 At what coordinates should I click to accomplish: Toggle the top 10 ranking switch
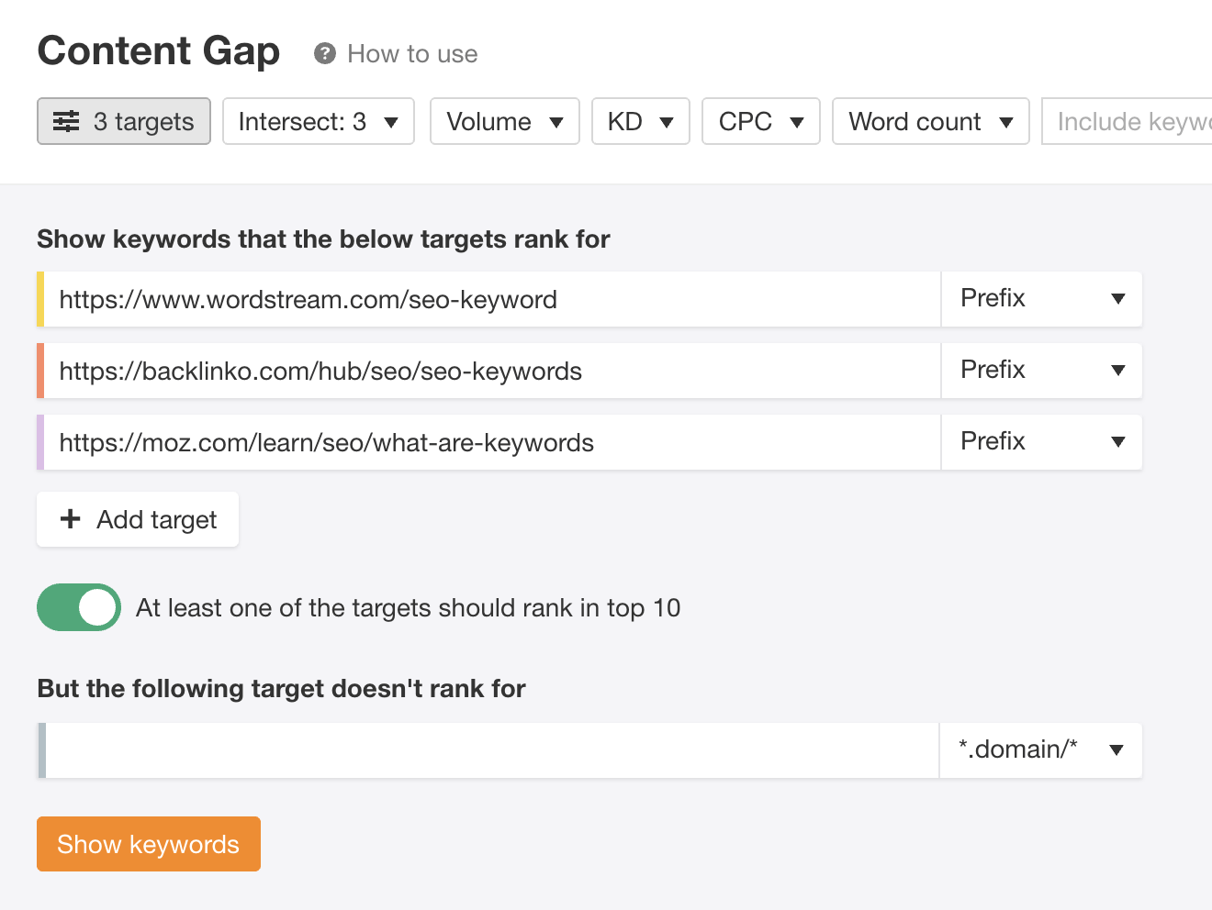click(79, 607)
